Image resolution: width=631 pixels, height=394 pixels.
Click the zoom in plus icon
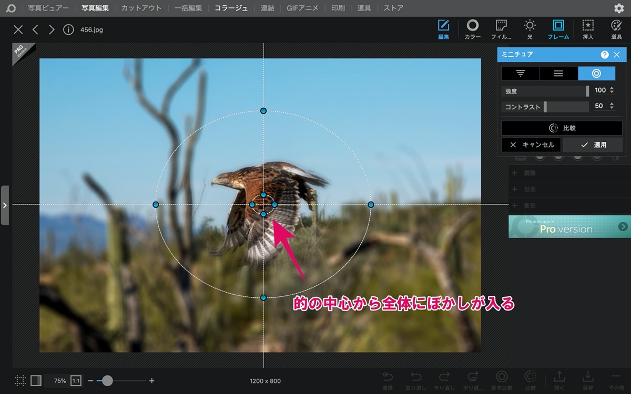pyautogui.click(x=152, y=380)
